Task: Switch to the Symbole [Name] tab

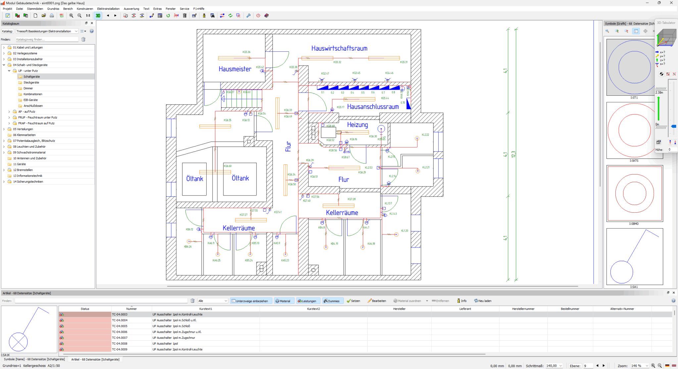Action: coord(33,359)
